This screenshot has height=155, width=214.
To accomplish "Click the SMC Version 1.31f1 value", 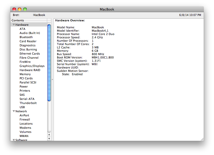I will click(x=96, y=61).
